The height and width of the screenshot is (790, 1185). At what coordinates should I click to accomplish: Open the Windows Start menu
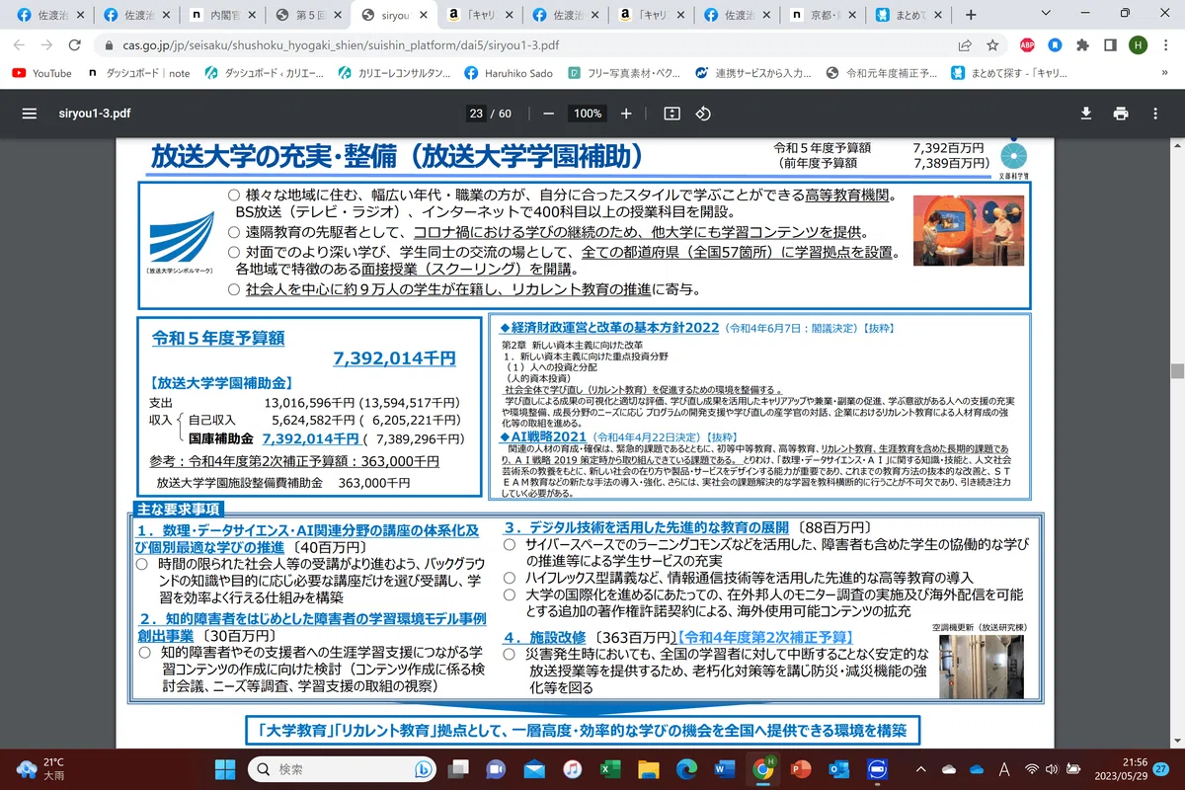pos(226,769)
